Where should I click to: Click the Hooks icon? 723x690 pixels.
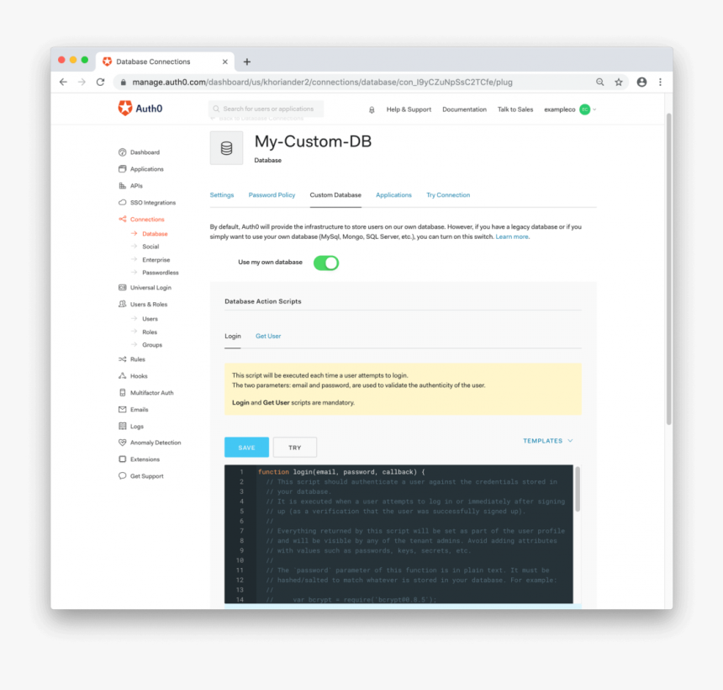(122, 375)
